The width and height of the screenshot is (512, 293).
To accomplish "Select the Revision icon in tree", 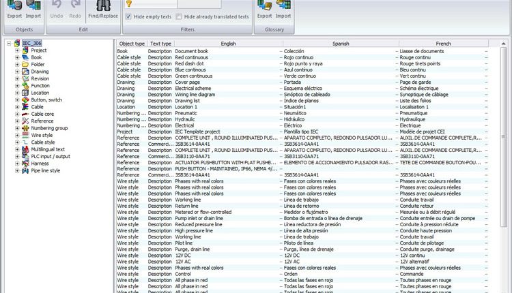I will point(25,78).
